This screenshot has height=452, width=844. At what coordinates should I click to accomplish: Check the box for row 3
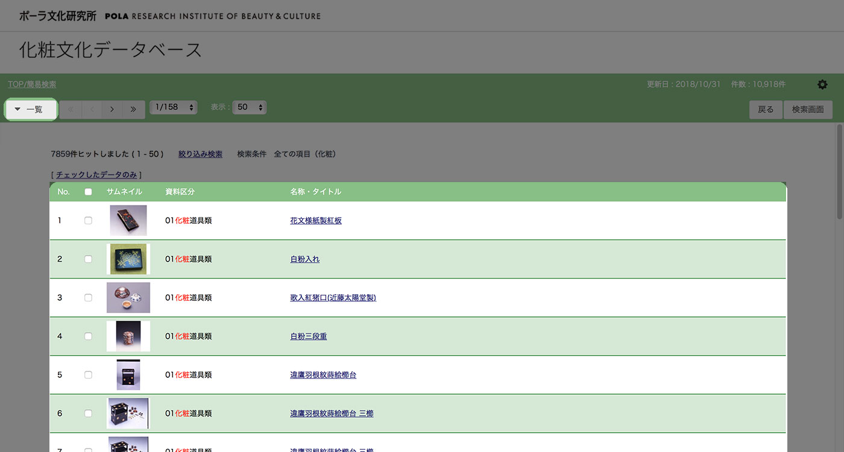88,298
